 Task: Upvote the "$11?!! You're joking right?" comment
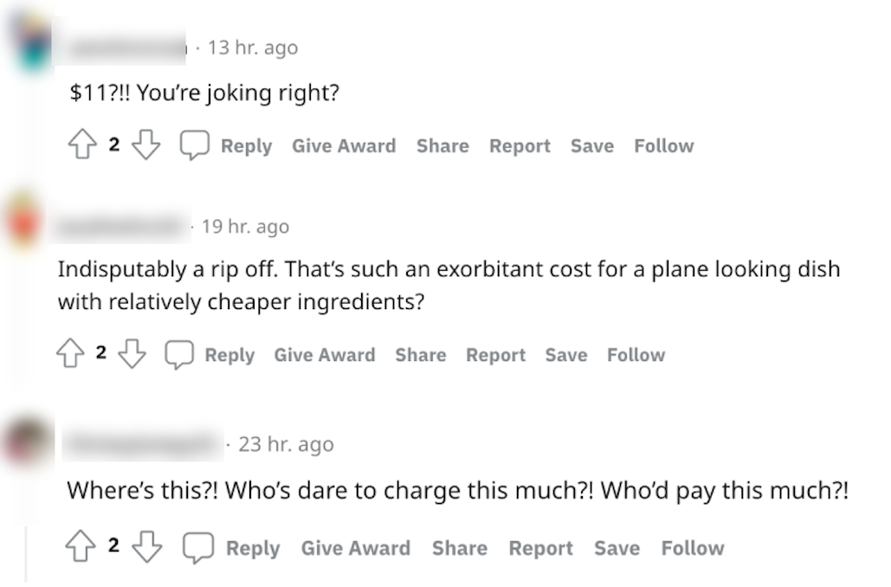[x=83, y=145]
